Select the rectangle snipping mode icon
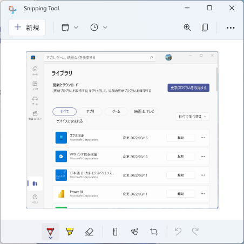This screenshot has height=244, width=244. 65,28
